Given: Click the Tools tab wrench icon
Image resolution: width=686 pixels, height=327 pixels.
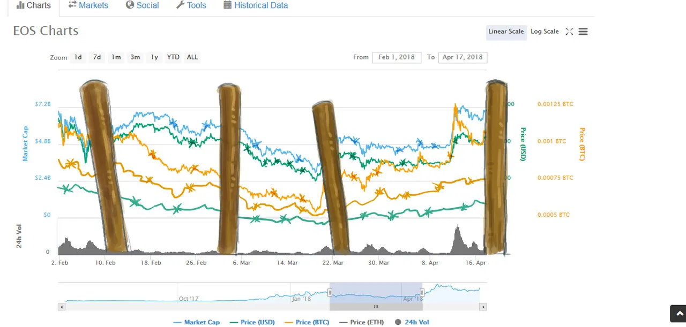Looking at the screenshot, I should tap(180, 5).
